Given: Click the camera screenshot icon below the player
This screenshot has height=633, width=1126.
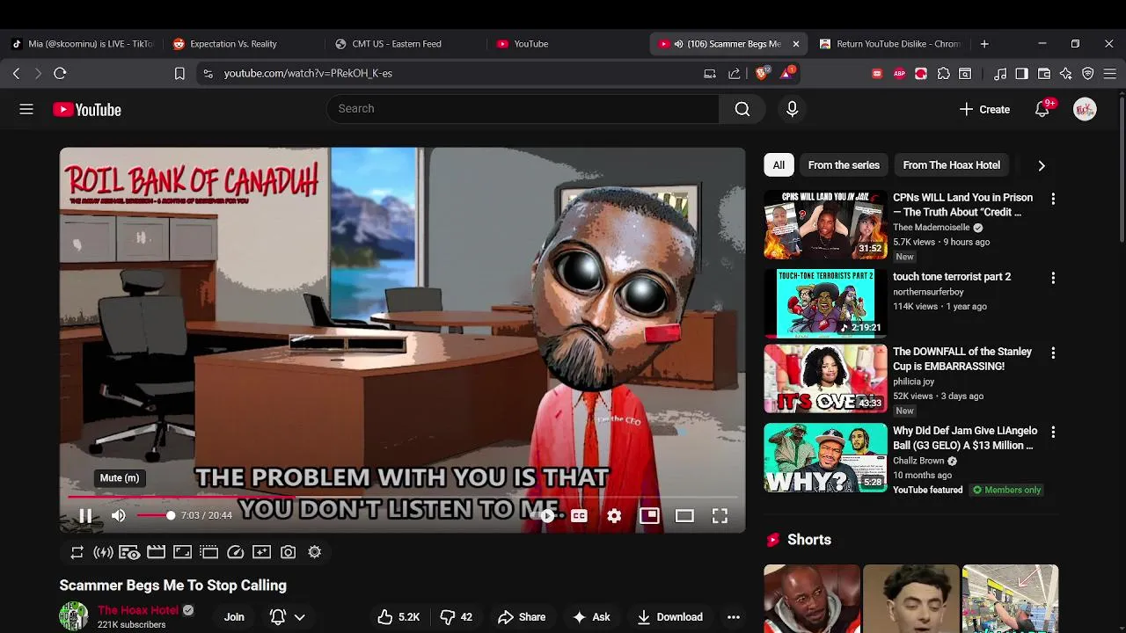Looking at the screenshot, I should 288,552.
